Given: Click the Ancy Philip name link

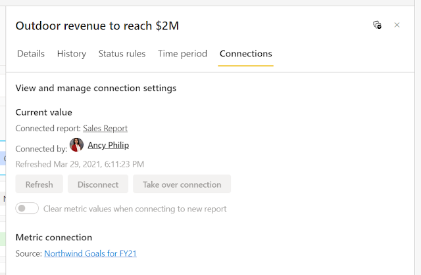Looking at the screenshot, I should [108, 146].
